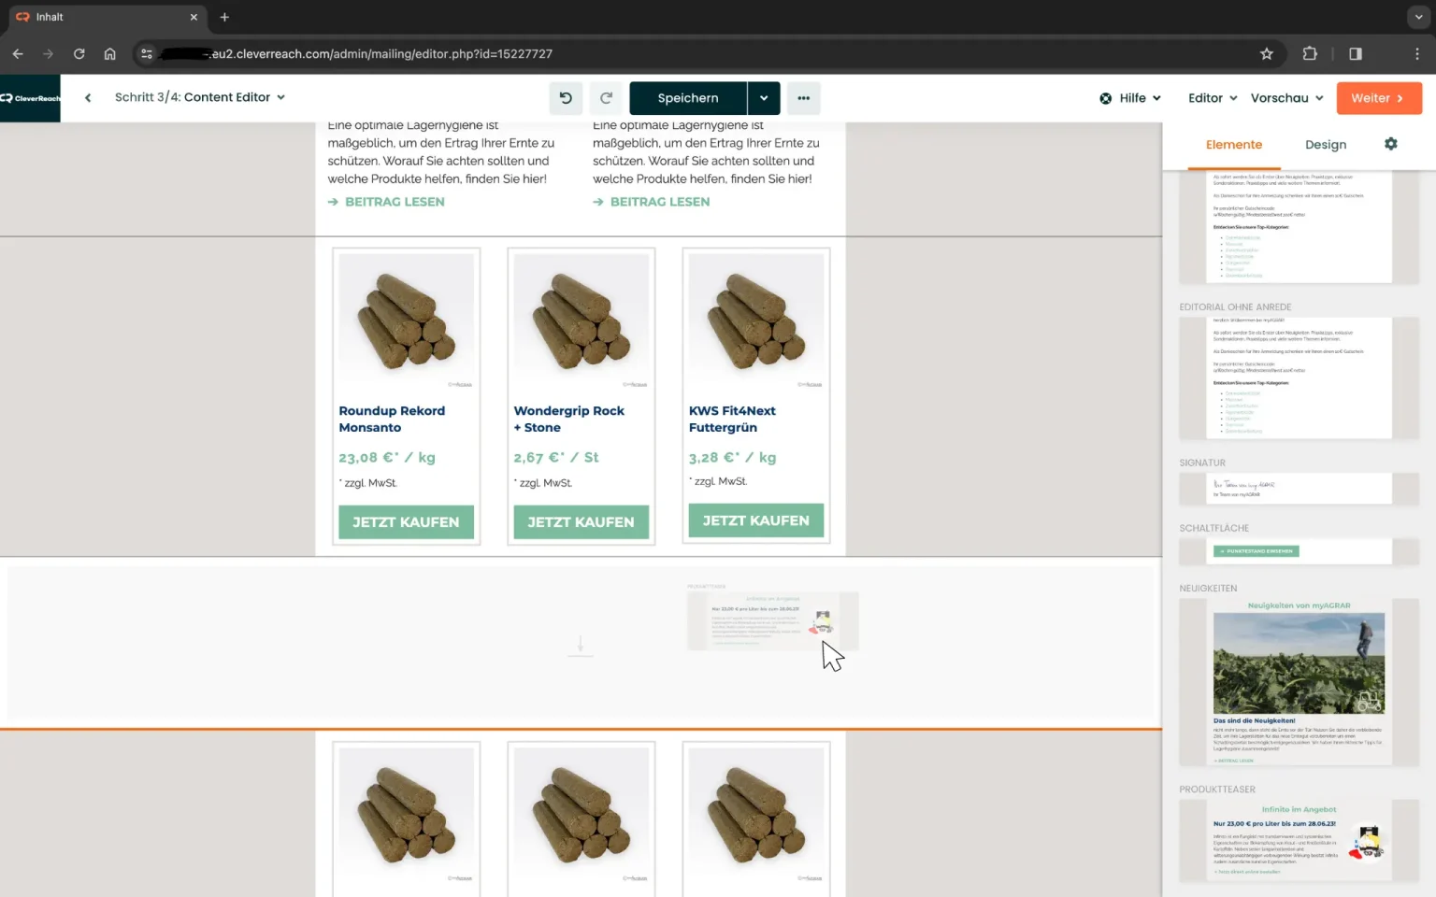
Task: Click the price 2,67 € / St
Action: 556,457
